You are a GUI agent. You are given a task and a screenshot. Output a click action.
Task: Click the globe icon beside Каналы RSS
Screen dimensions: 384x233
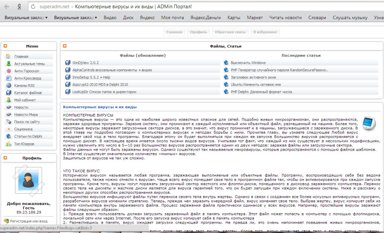point(9,85)
